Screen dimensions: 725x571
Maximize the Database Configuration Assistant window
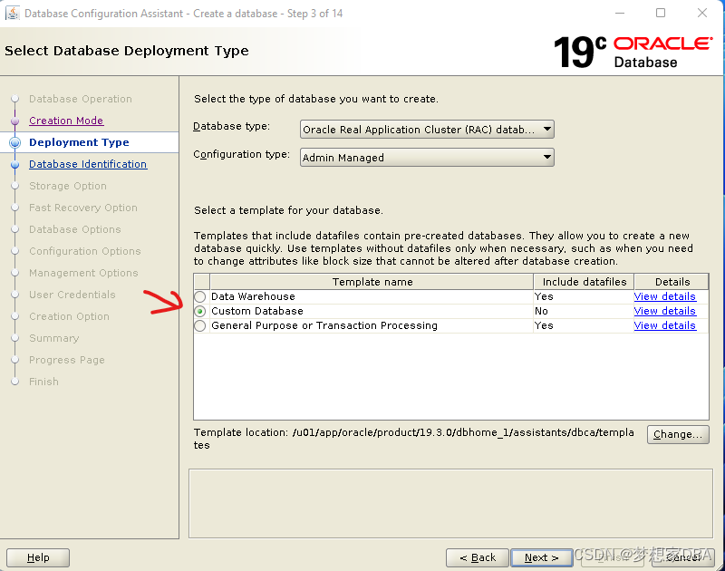[x=661, y=13]
